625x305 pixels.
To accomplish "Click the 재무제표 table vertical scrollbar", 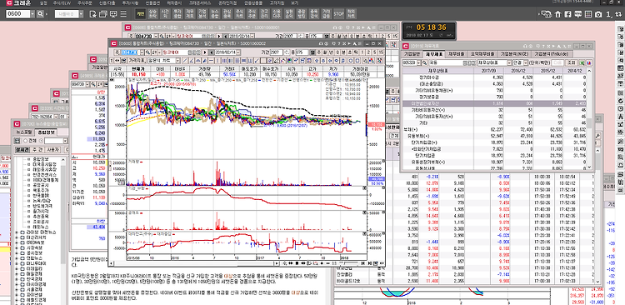I will click(x=588, y=120).
